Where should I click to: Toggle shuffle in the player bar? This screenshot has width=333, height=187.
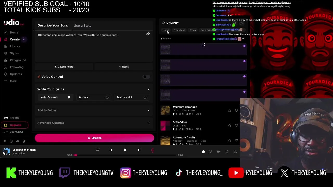[x=97, y=150]
